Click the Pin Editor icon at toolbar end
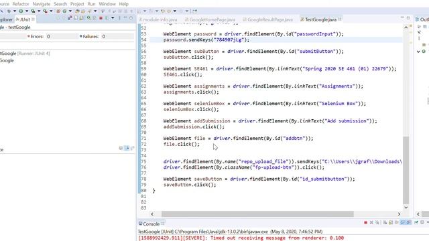This screenshot has width=429, height=241. (x=195, y=11)
